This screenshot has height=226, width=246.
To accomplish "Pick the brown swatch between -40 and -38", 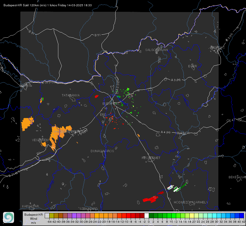I will click(x=61, y=215).
